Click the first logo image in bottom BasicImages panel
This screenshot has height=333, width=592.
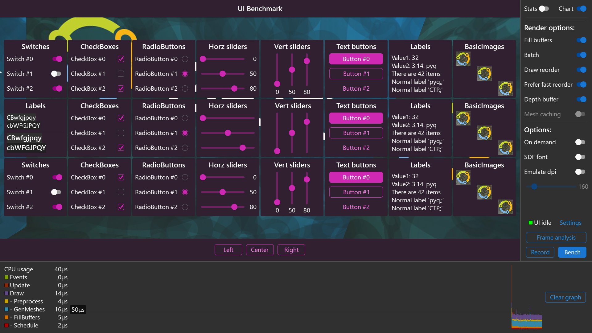tap(463, 178)
